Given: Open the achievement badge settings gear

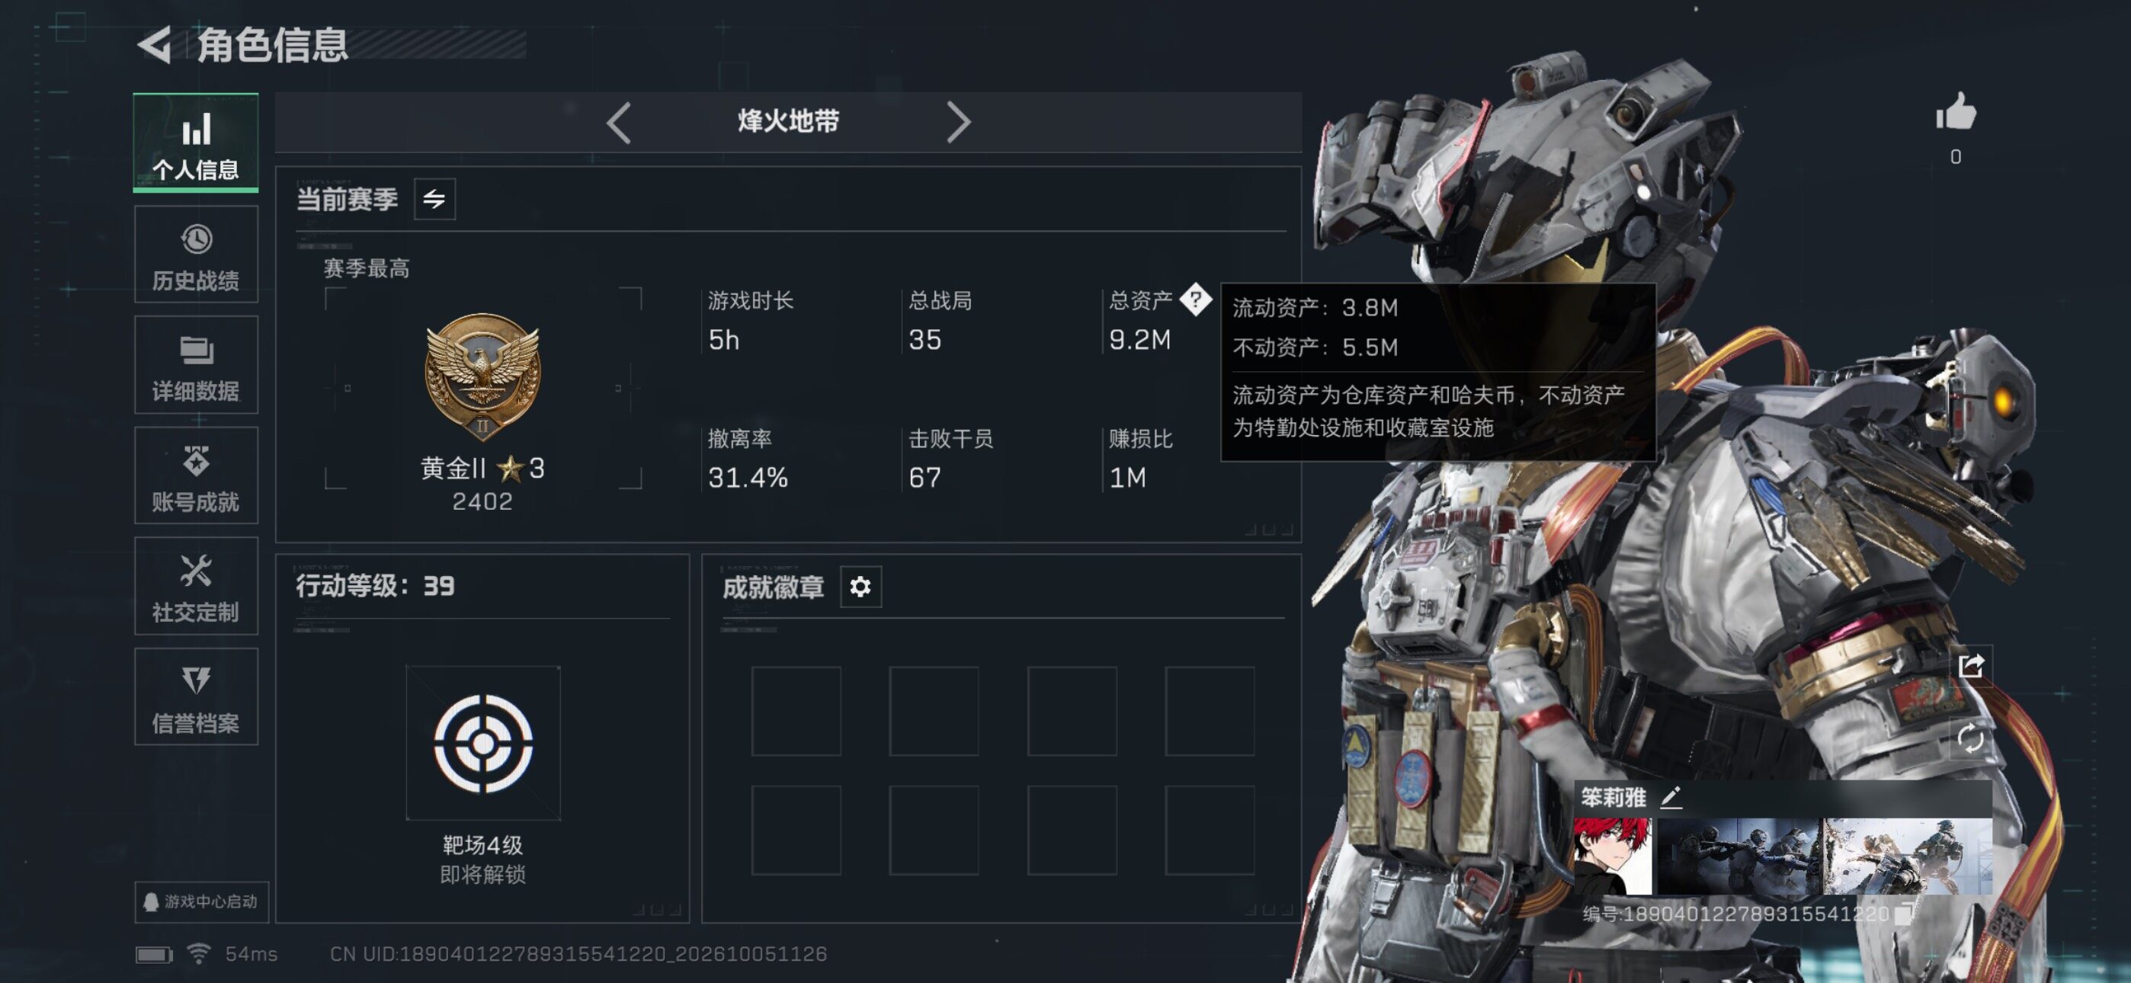Looking at the screenshot, I should [860, 587].
